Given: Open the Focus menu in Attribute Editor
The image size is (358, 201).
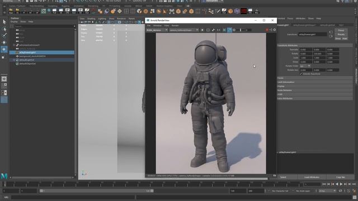Looking at the screenshot, I should click(x=290, y=18).
